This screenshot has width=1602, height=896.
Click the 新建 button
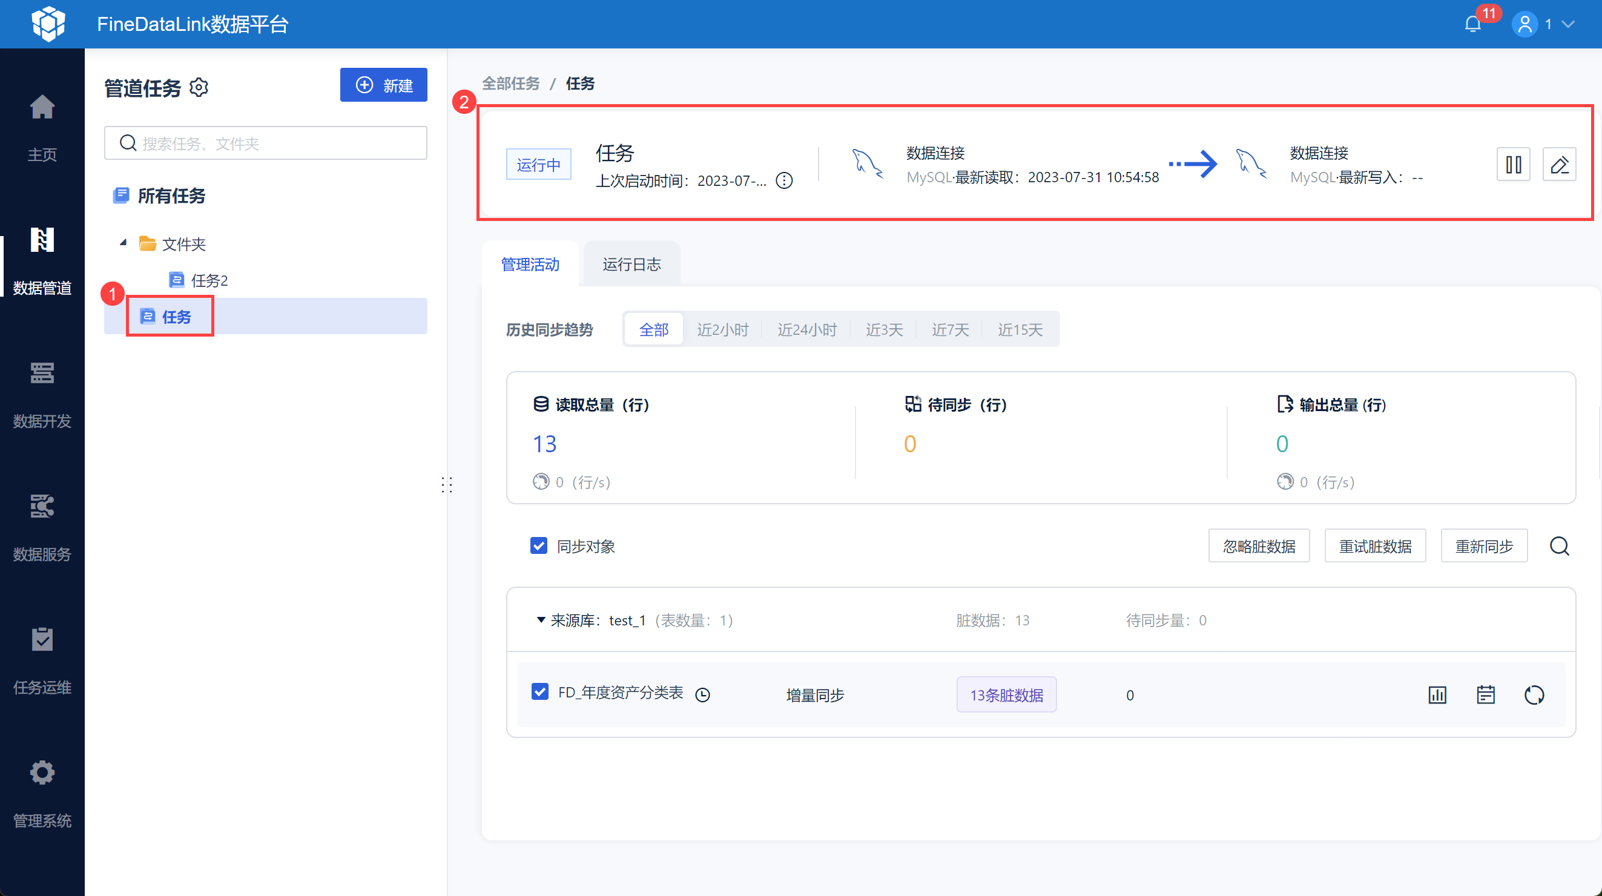click(x=383, y=85)
